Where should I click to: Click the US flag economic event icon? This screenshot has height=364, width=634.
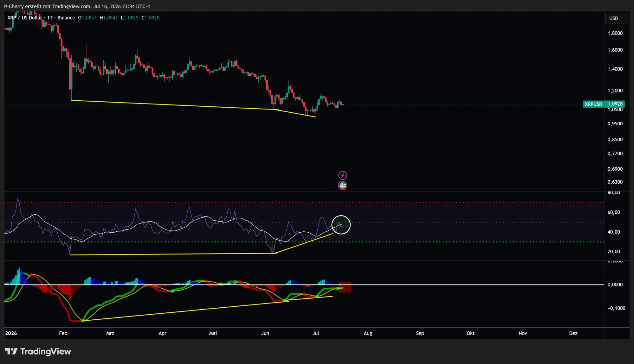tap(343, 185)
